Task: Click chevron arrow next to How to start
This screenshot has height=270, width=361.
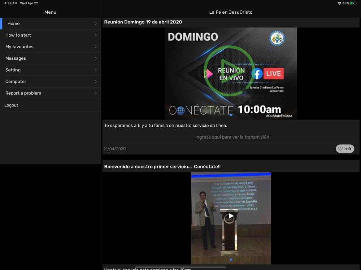Action: (x=96, y=35)
